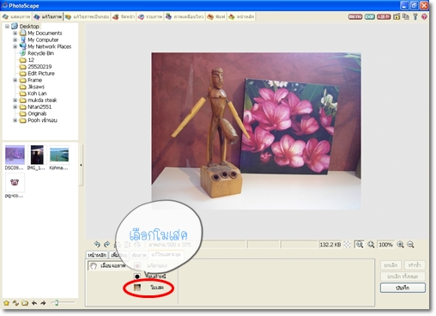Adjust the thumbnail size slider

[x=57, y=302]
